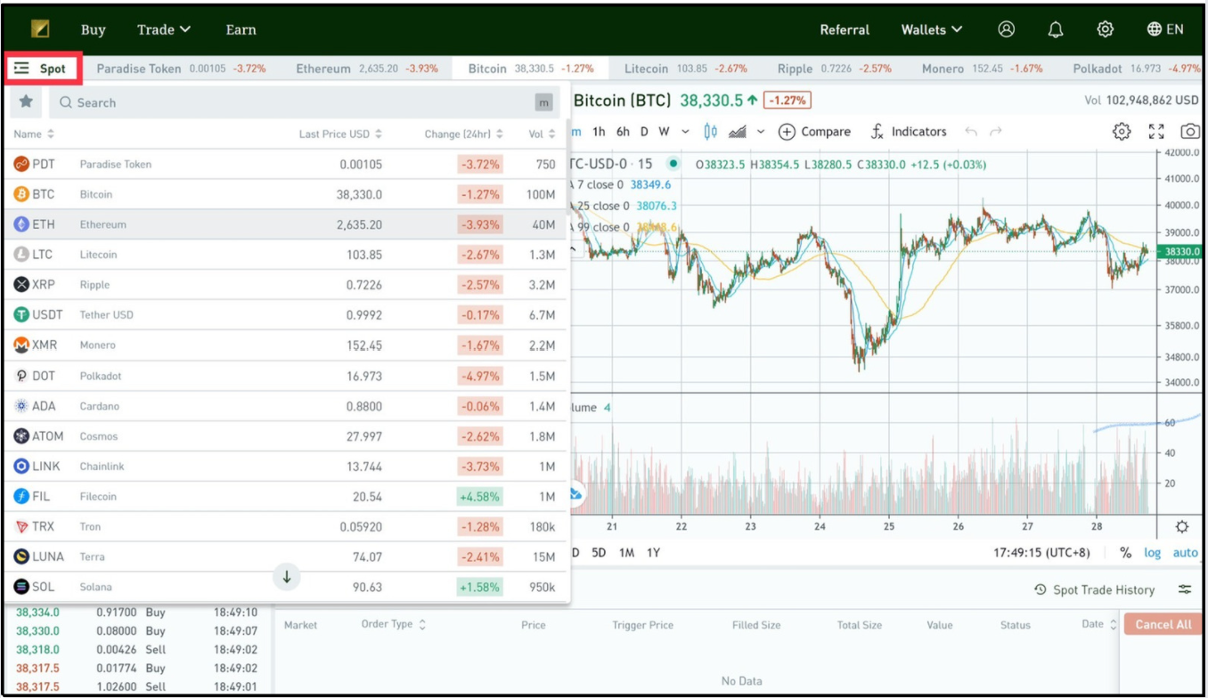This screenshot has height=698, width=1208.
Task: Open the Buy menu item
Action: (93, 29)
